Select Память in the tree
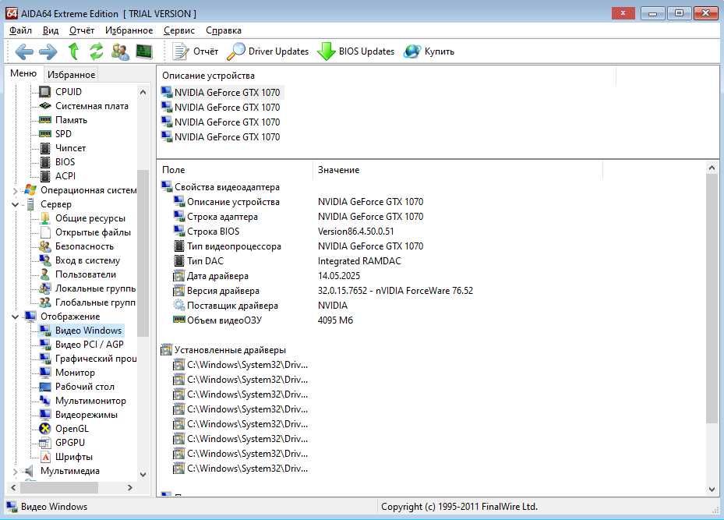Viewport: 724px width, 520px height. click(x=71, y=120)
